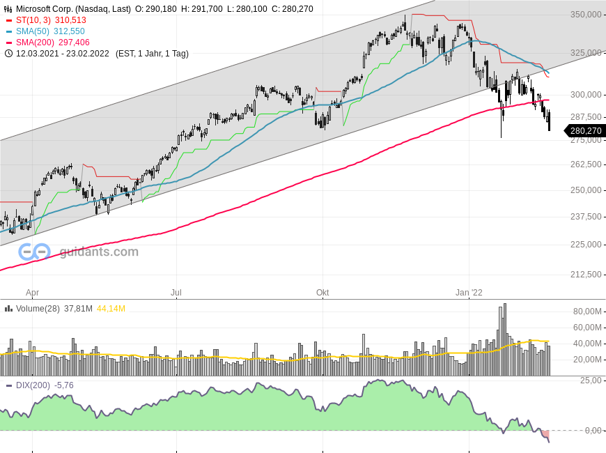Screen dimensions: 606x453
Task: Select the blue SMA(50) legend marker
Action: tap(9, 32)
